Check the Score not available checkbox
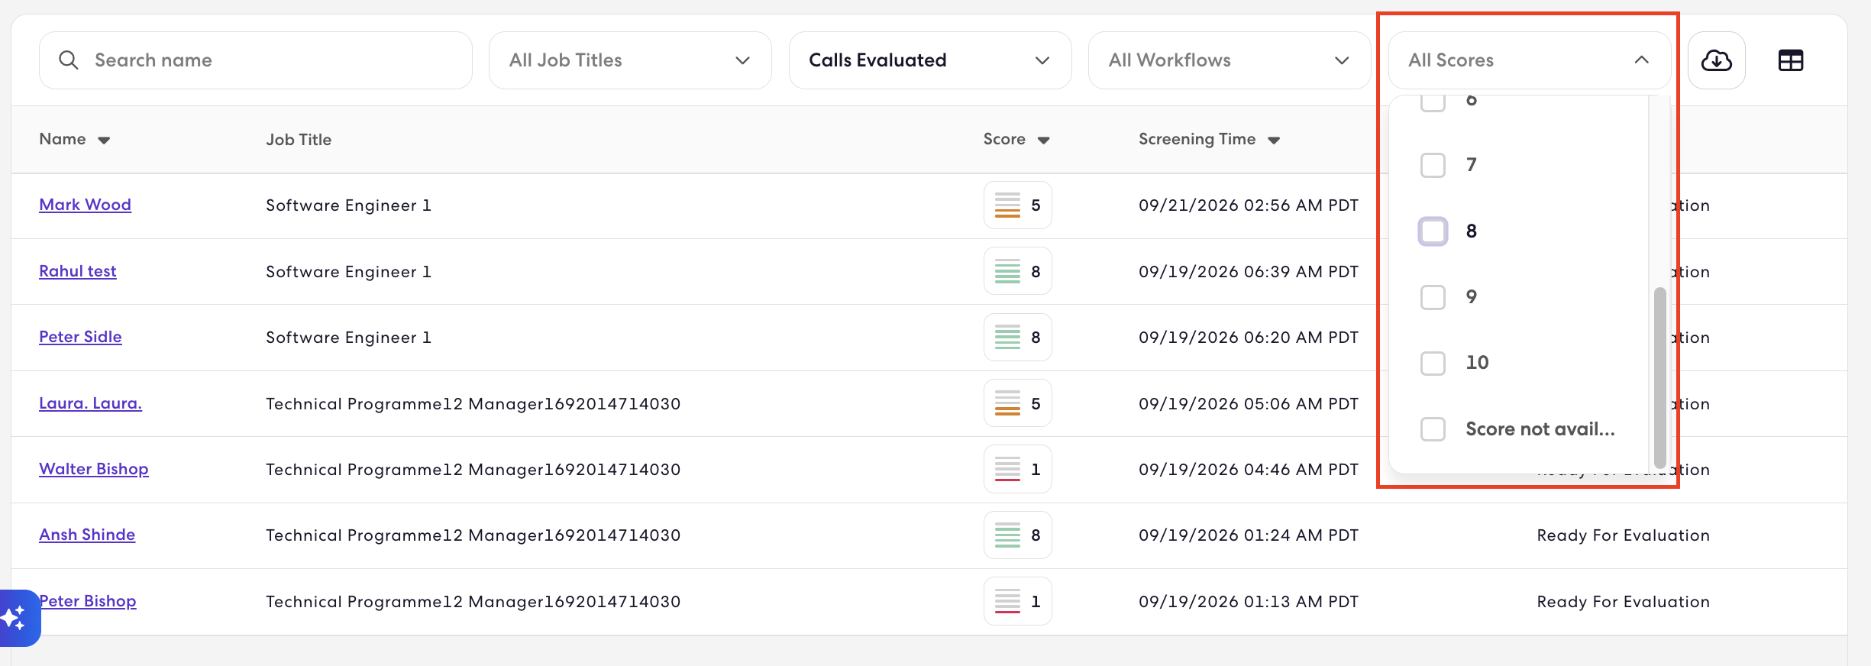 coord(1433,429)
